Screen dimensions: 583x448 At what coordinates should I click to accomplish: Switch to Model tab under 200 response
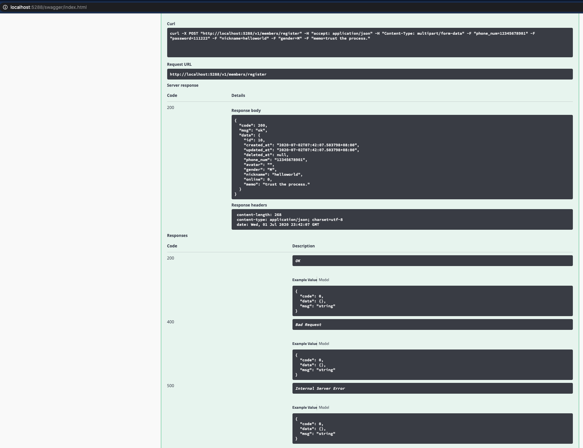click(324, 280)
